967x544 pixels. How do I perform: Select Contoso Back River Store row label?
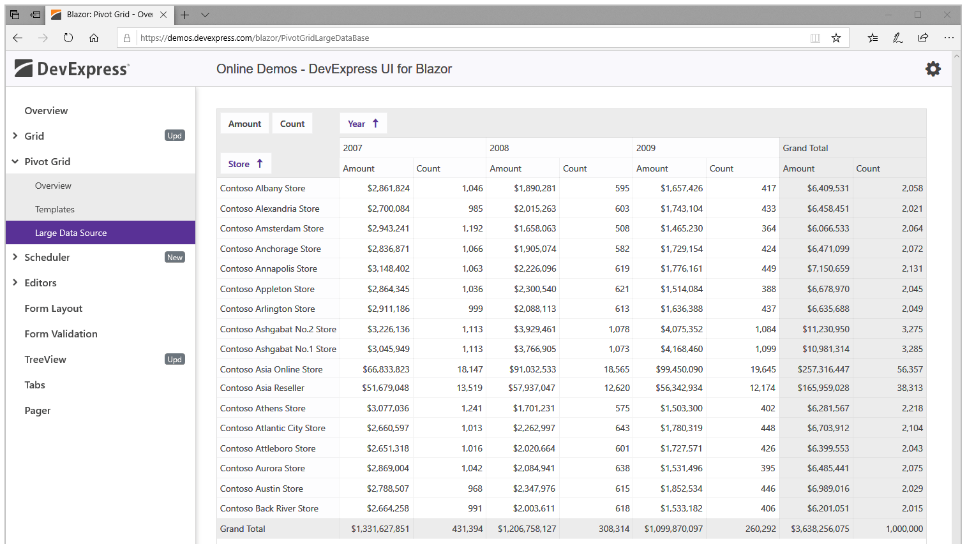pyautogui.click(x=269, y=508)
